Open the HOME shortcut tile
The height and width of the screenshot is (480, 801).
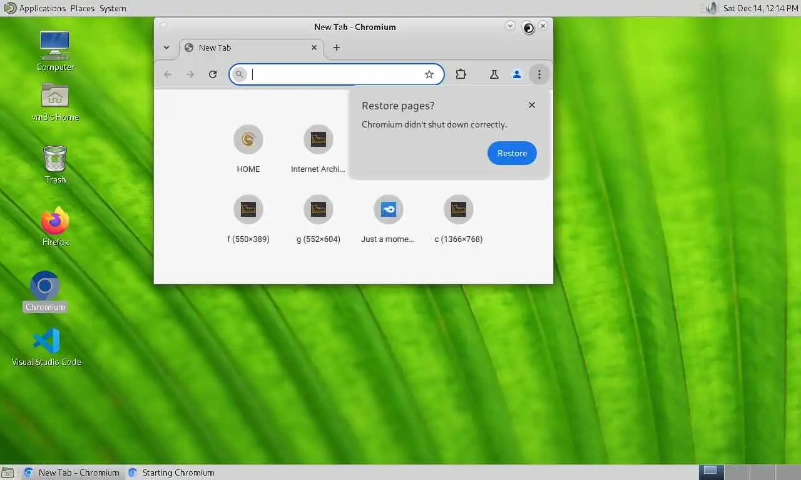click(248, 149)
